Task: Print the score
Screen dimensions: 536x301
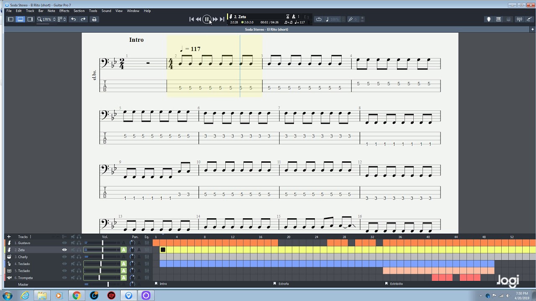Action: [94, 19]
